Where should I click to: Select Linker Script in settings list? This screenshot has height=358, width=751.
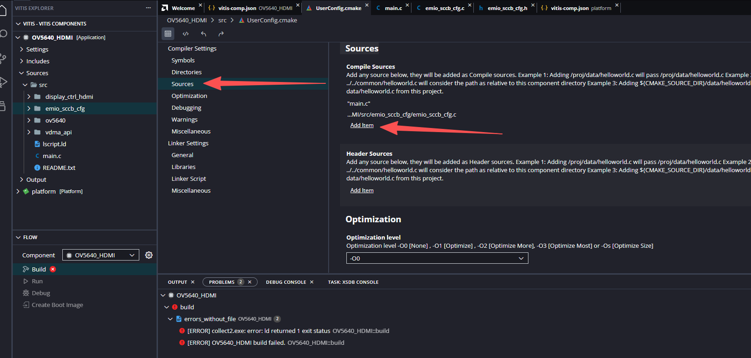[x=188, y=179]
